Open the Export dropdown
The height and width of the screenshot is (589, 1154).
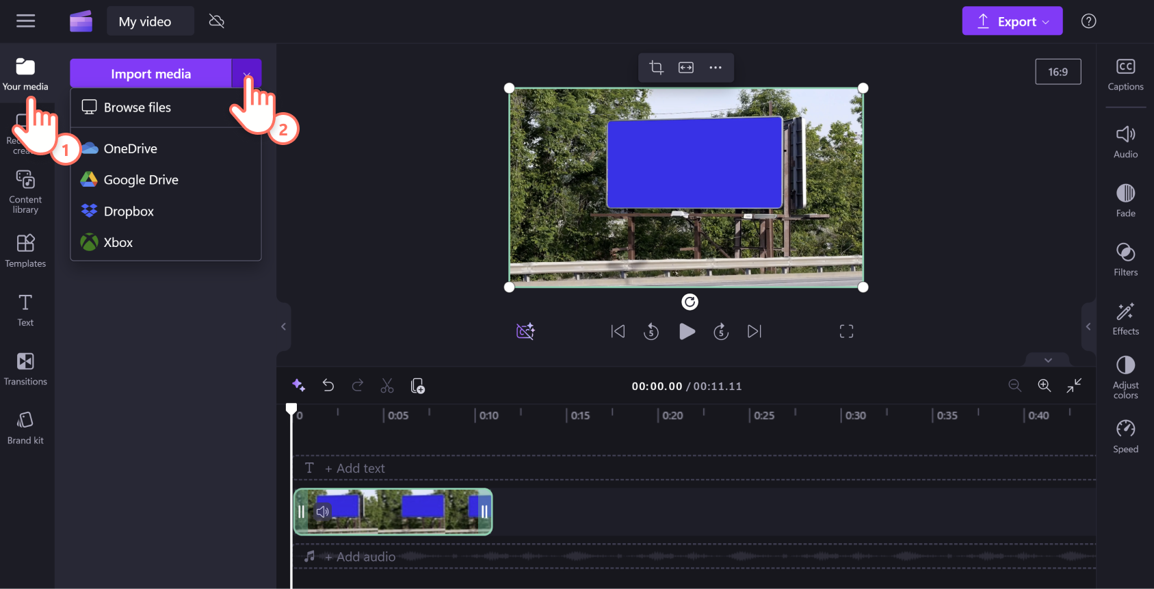coord(1012,21)
